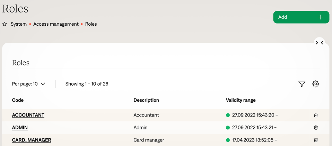
Task: Click Roles breadcrumb item
Action: pyautogui.click(x=91, y=24)
